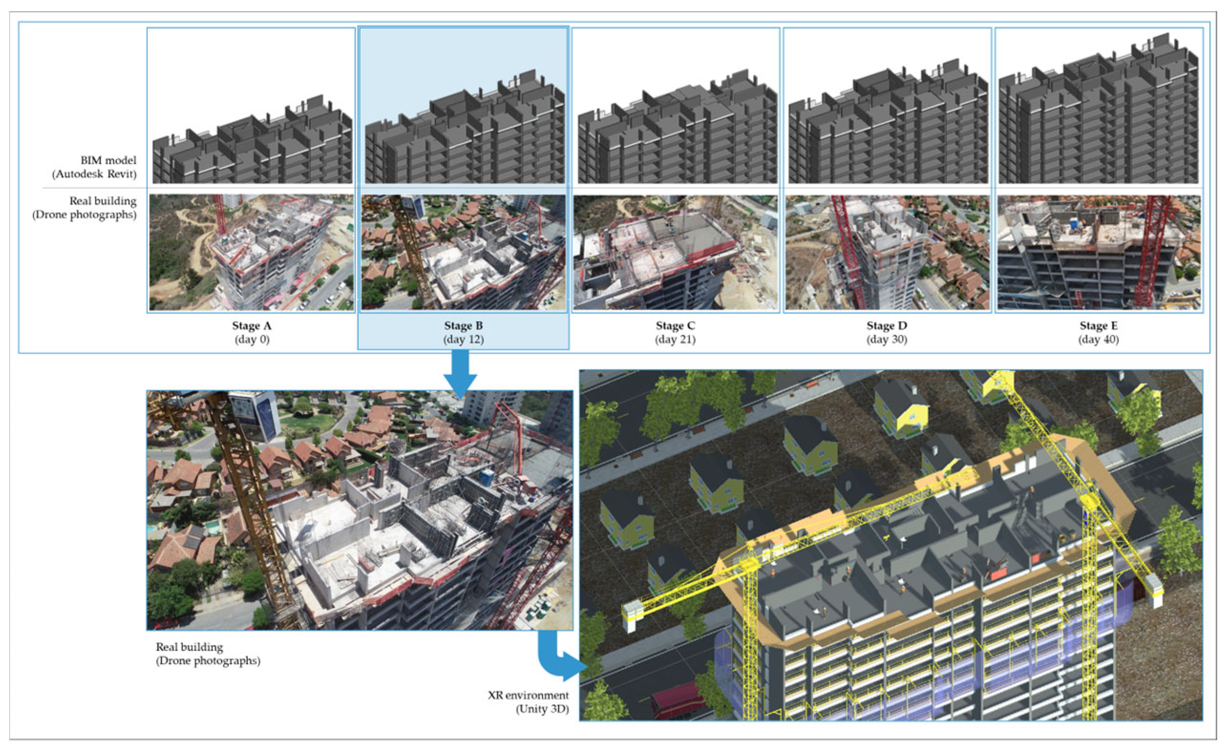Click the 'Stage D' label
The height and width of the screenshot is (751, 1225).
pyautogui.click(x=887, y=326)
